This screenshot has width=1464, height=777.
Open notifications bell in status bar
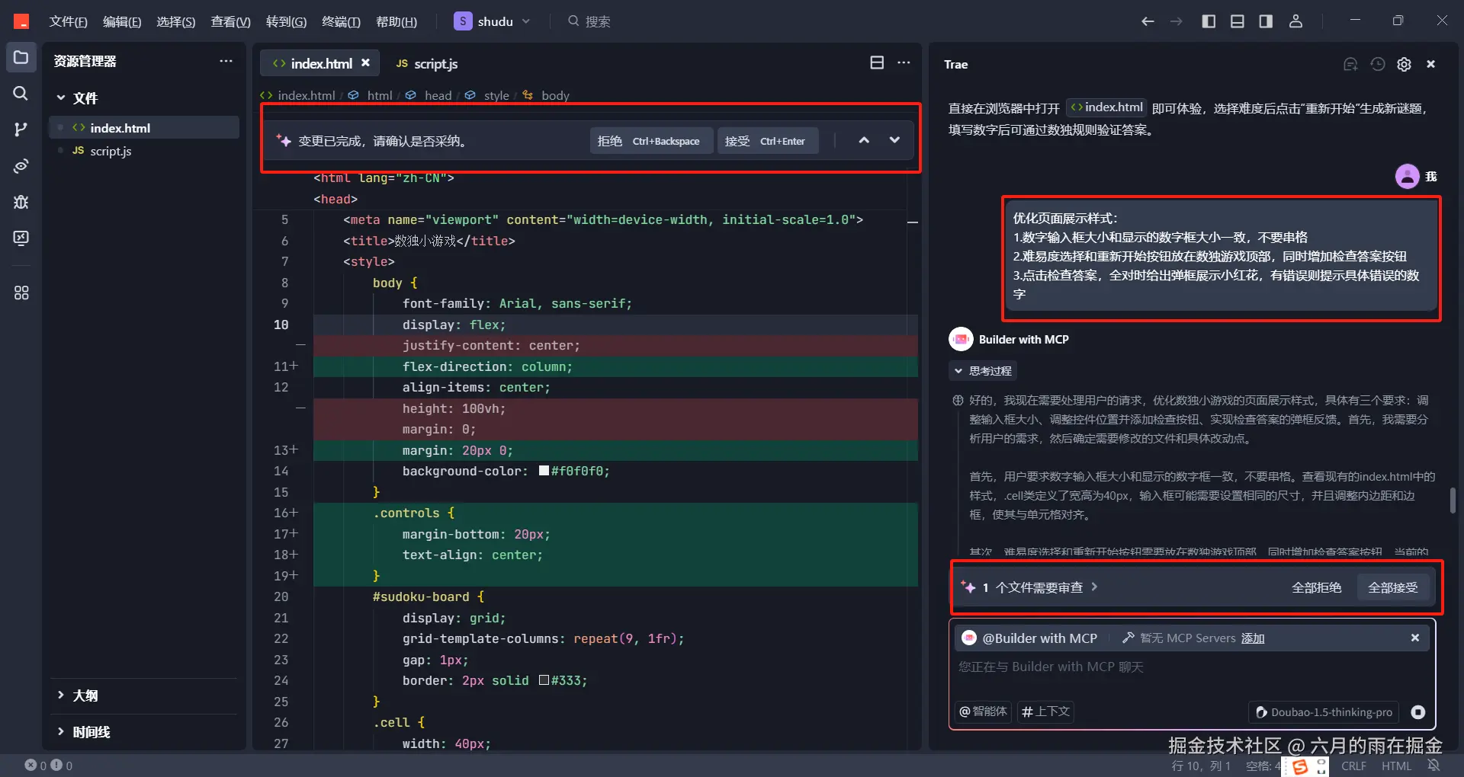point(1434,766)
